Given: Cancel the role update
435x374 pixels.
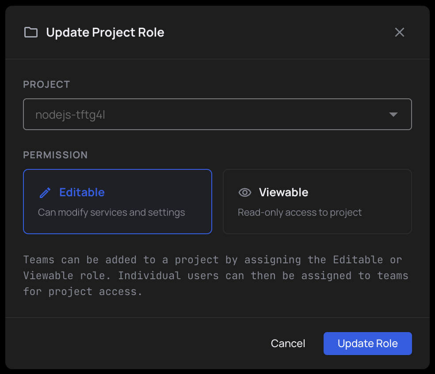Looking at the screenshot, I should [288, 344].
